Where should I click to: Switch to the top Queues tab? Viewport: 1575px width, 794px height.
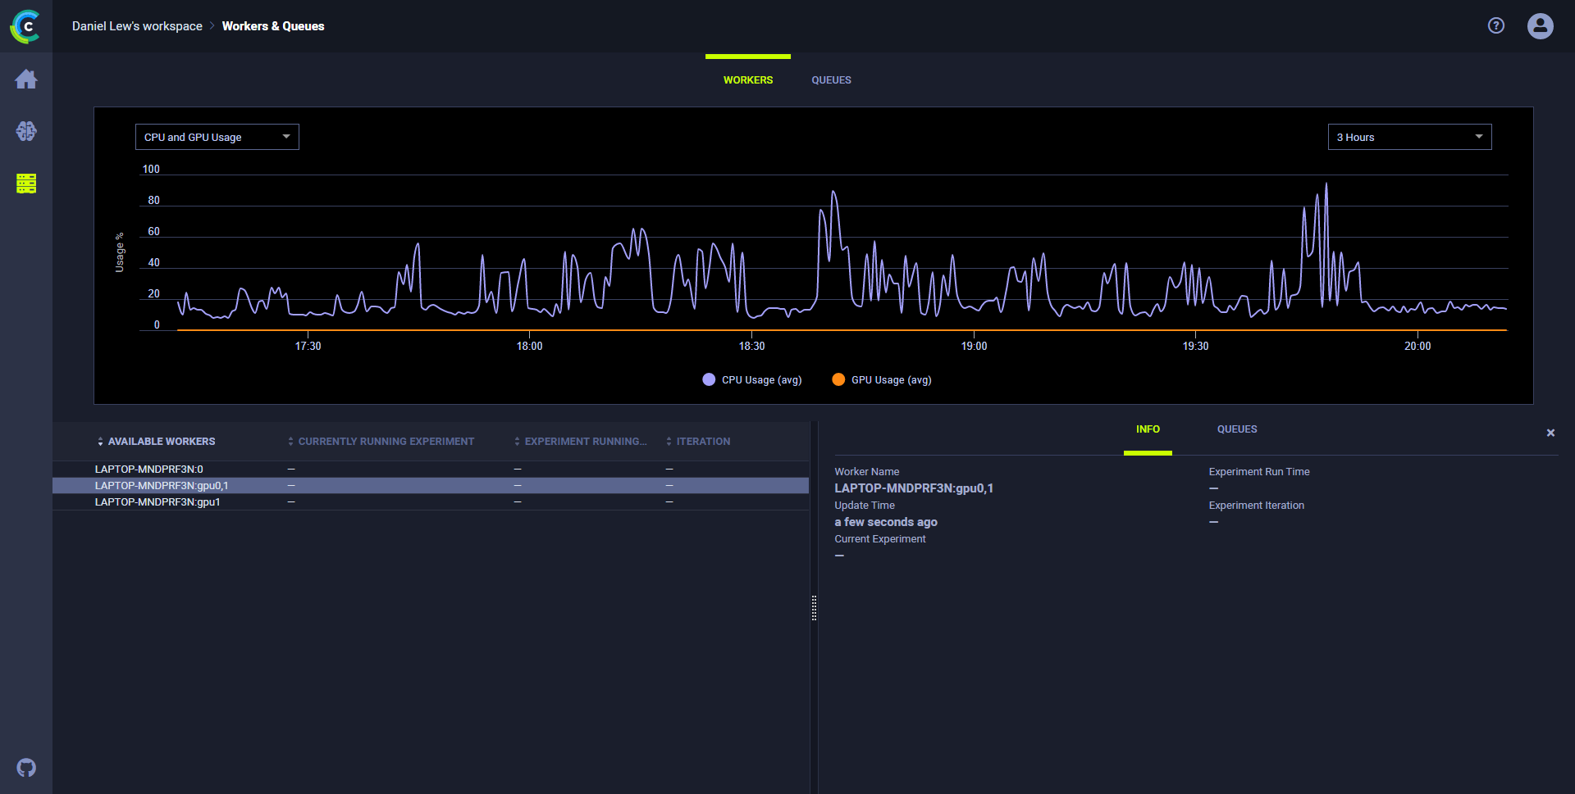click(x=831, y=80)
